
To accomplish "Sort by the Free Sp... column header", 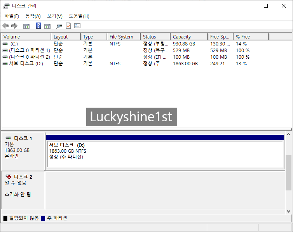I will [220, 37].
